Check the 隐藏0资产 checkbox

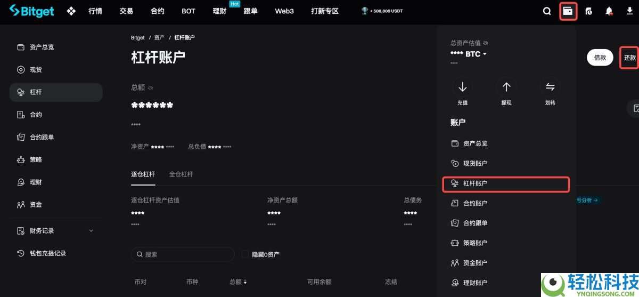pos(245,254)
